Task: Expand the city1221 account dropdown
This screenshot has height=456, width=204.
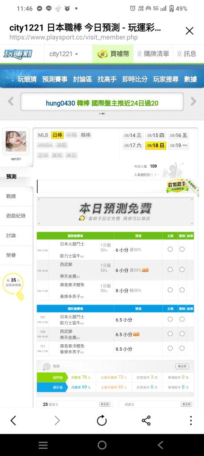Action: click(64, 54)
